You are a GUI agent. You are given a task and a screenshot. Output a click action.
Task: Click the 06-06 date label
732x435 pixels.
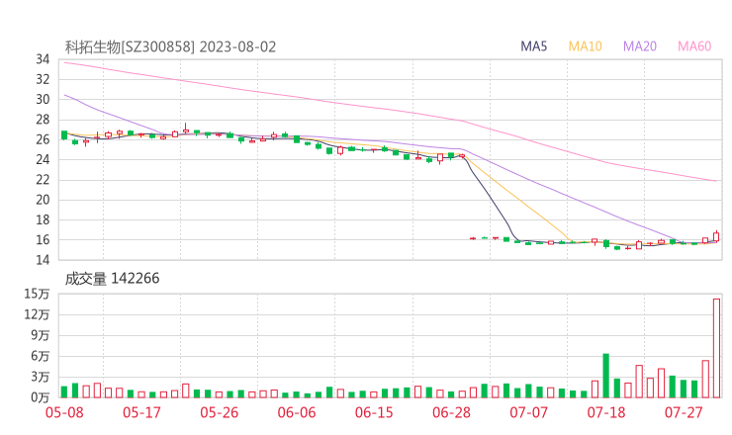tap(297, 412)
